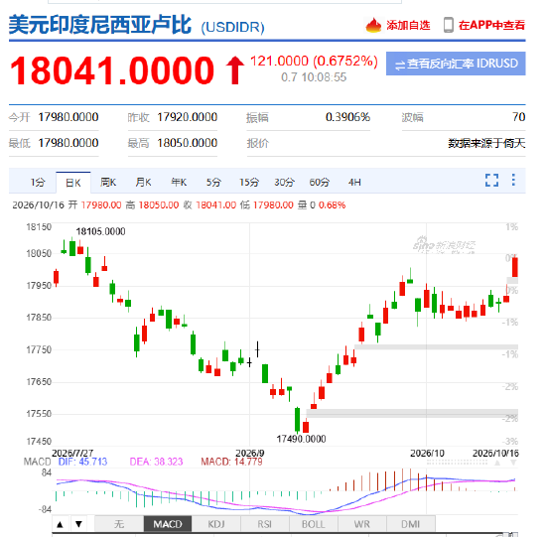This screenshot has width=546, height=537.
Task: Switch to the 年K chart tab
Action: 179,182
